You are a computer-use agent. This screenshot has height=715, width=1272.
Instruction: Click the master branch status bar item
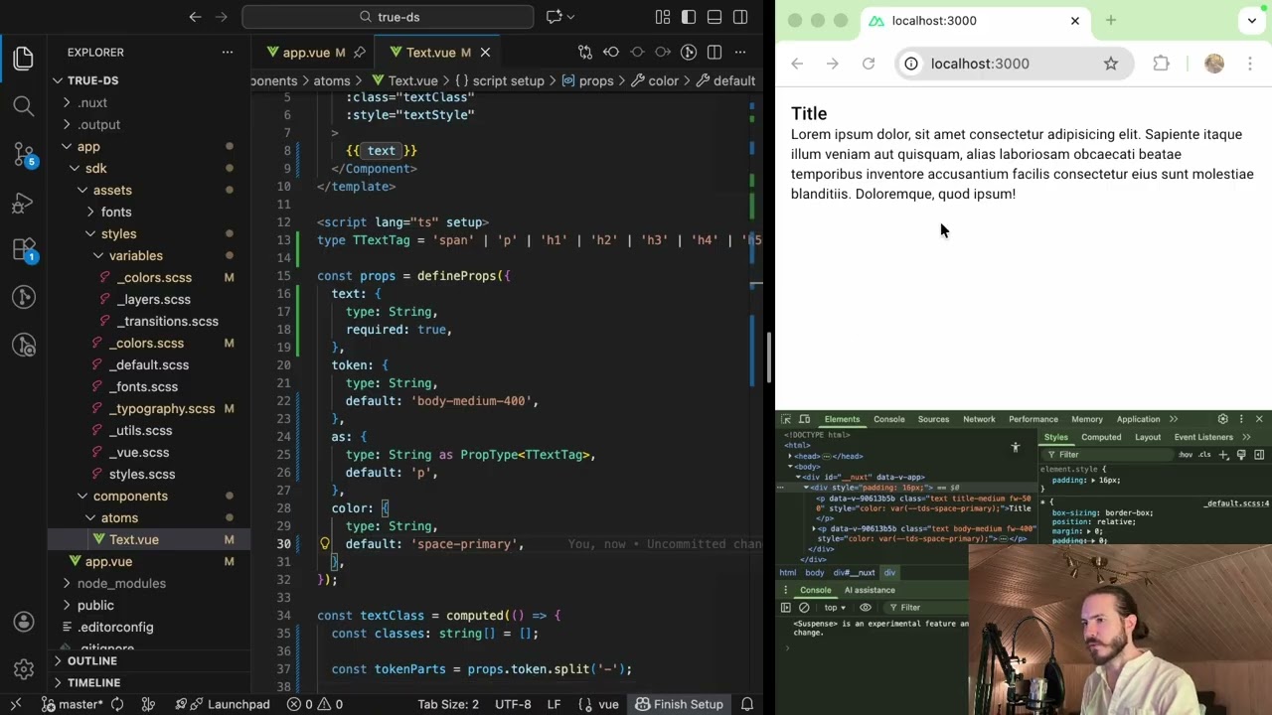point(72,704)
